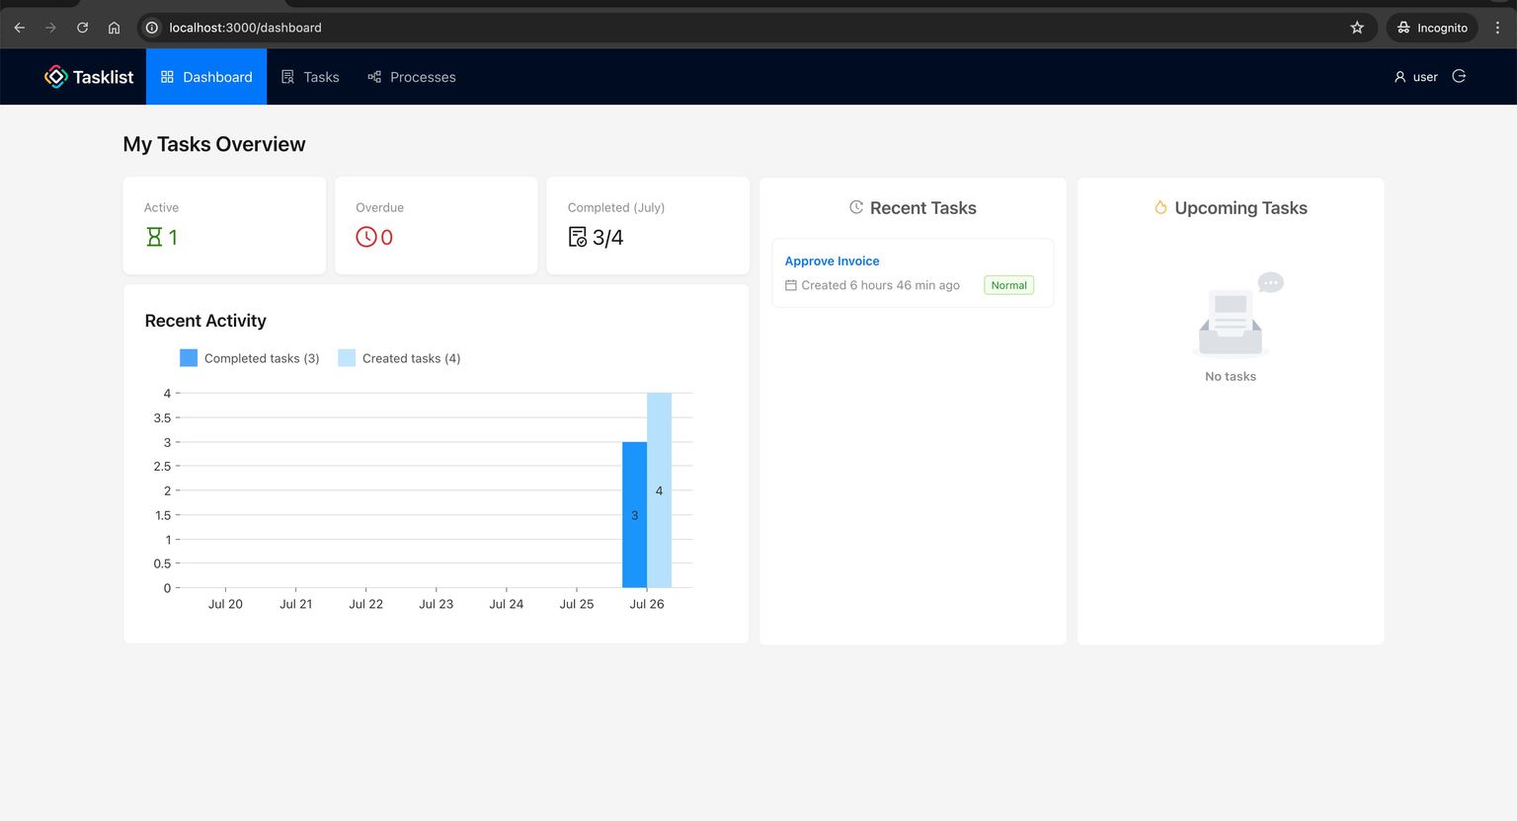
Task: Click the site info icon in address bar
Action: [152, 28]
